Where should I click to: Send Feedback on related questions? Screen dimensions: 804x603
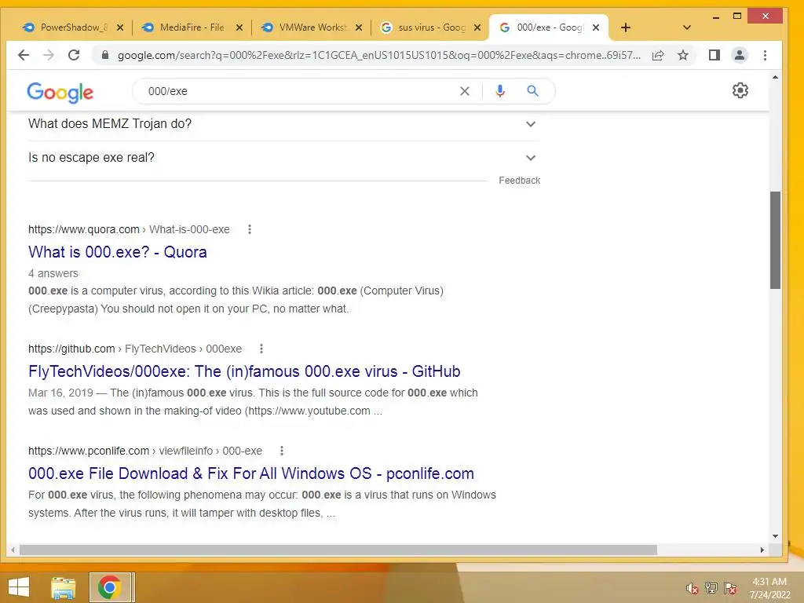click(x=520, y=181)
